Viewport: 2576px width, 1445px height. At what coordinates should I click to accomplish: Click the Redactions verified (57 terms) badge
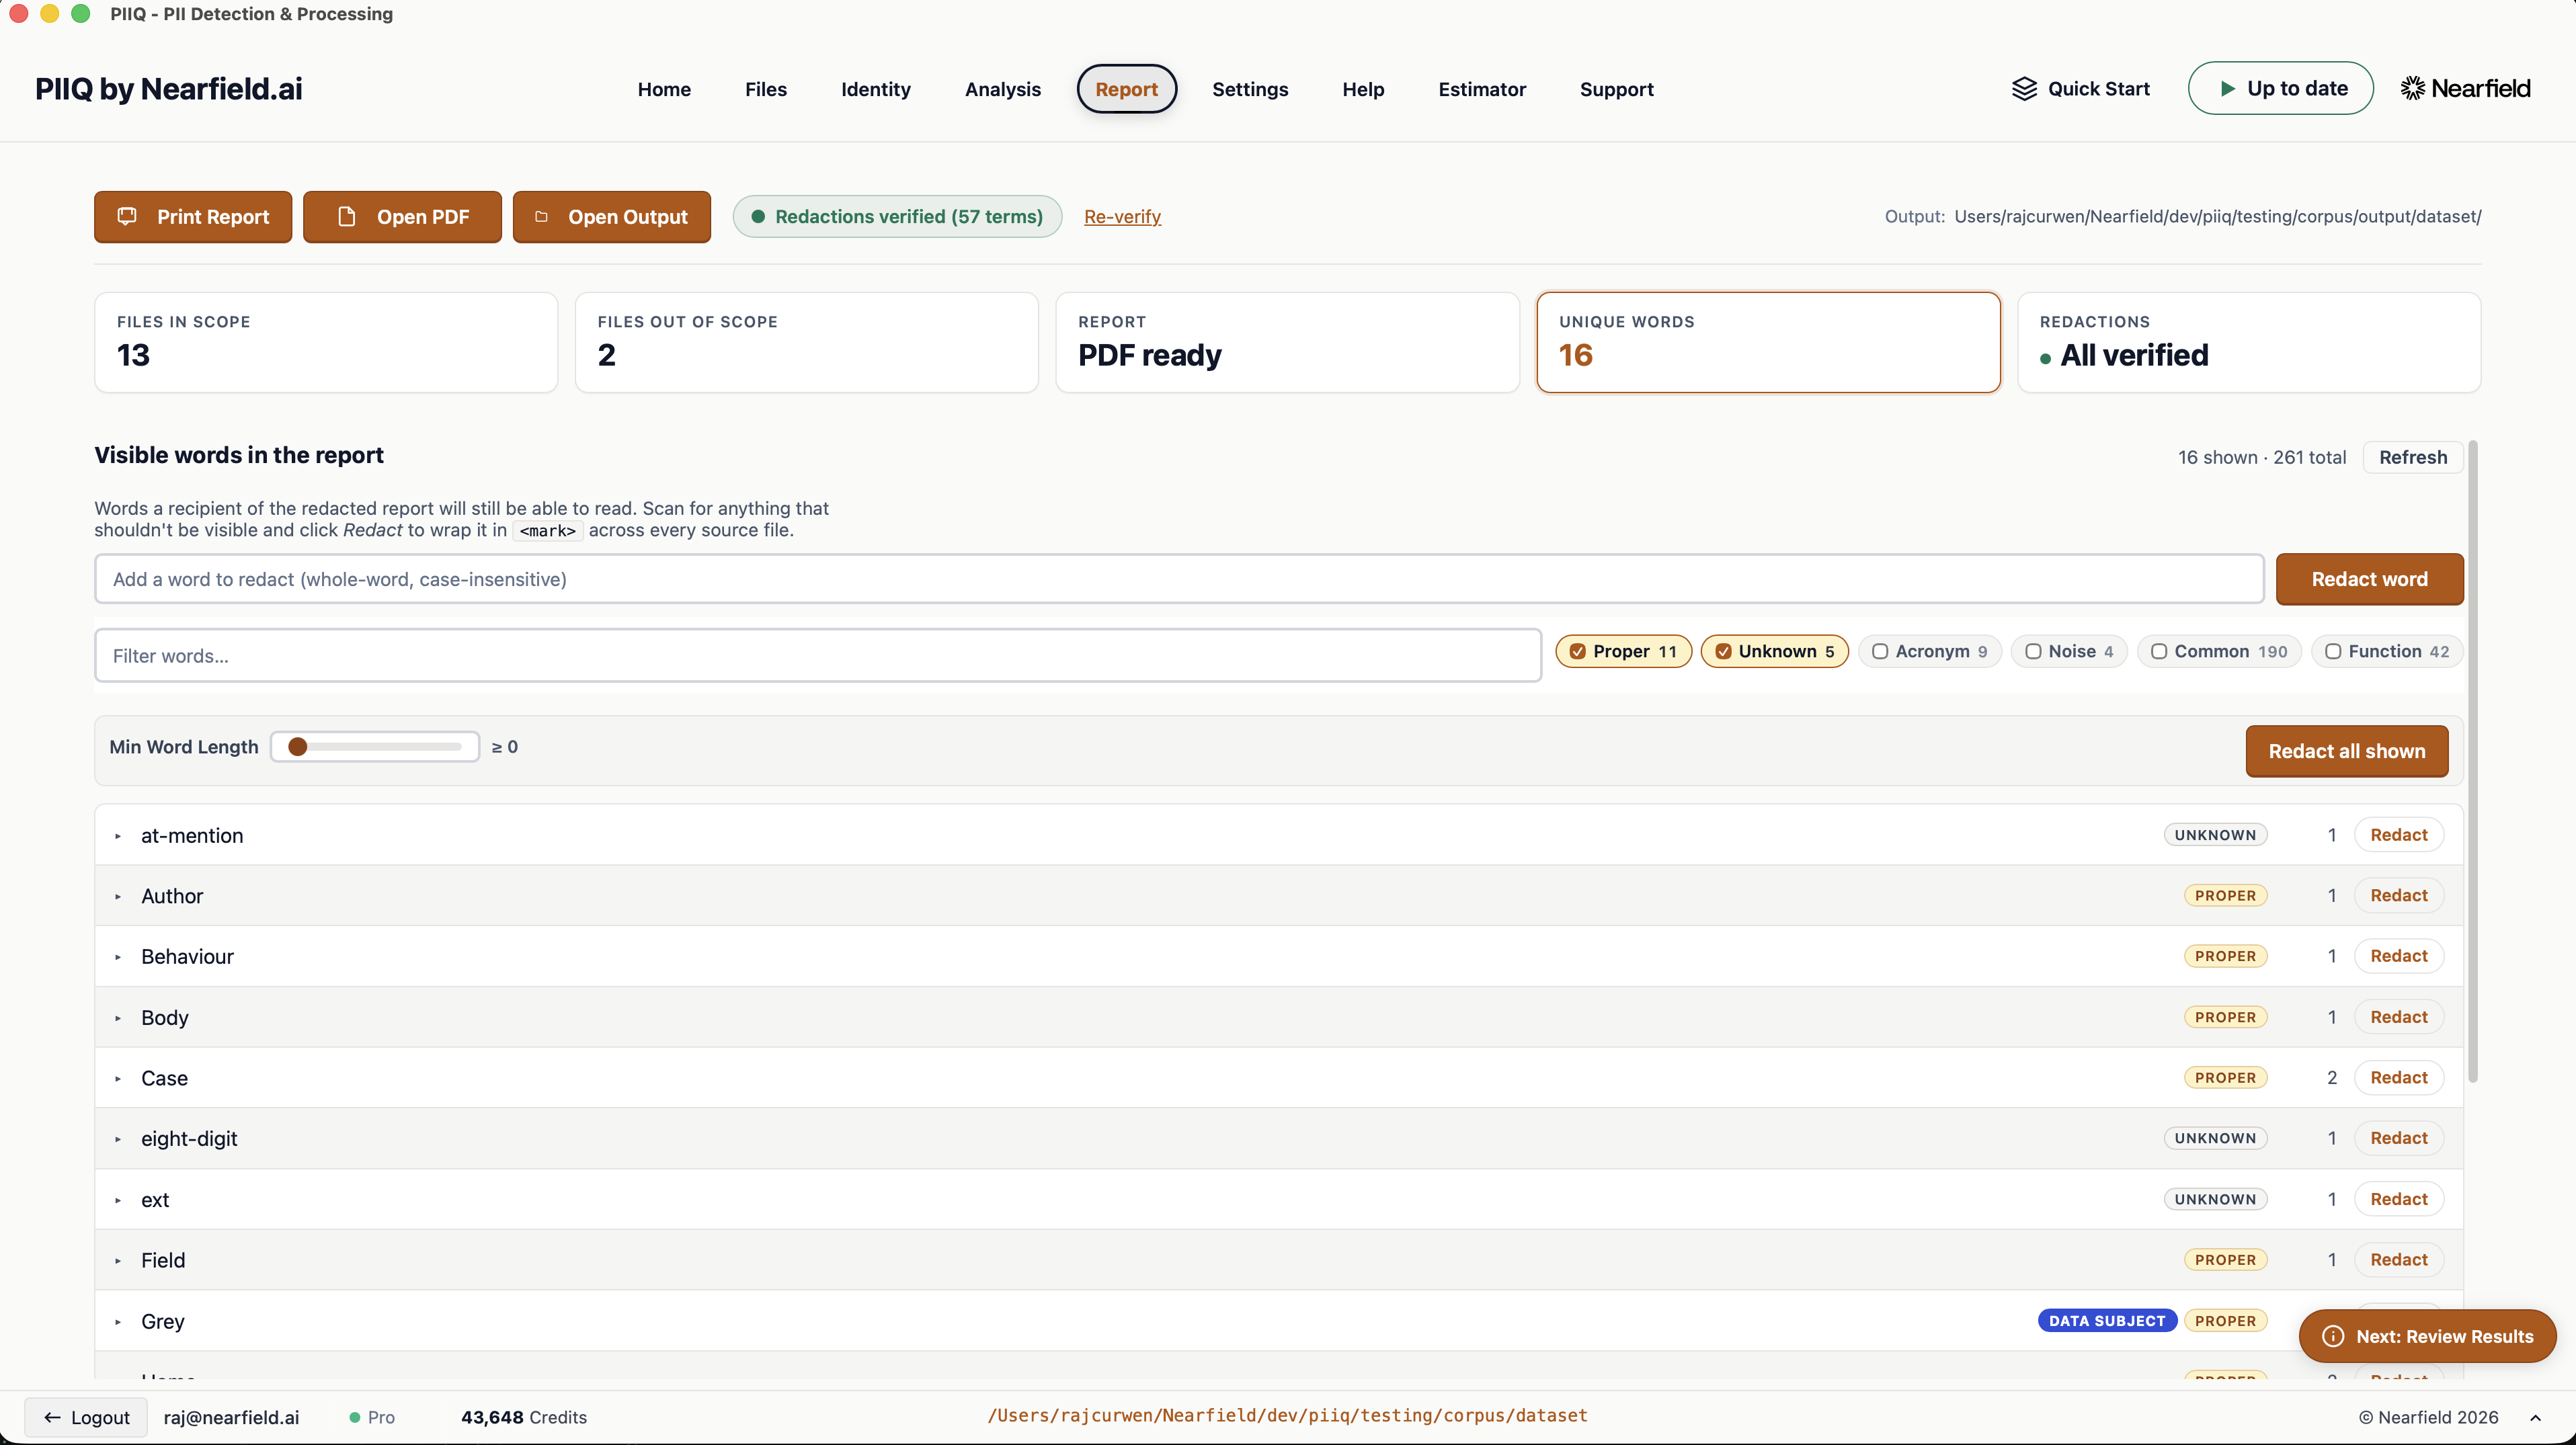(x=897, y=216)
